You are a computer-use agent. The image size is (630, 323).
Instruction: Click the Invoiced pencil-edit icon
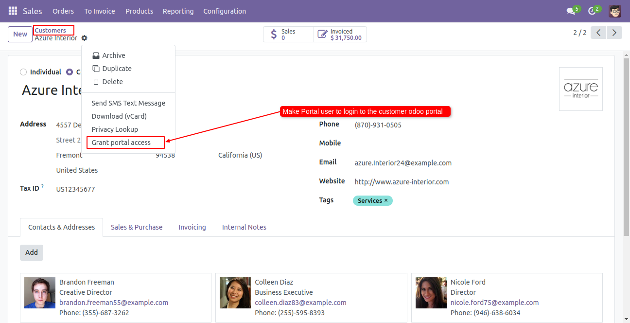[x=322, y=35]
